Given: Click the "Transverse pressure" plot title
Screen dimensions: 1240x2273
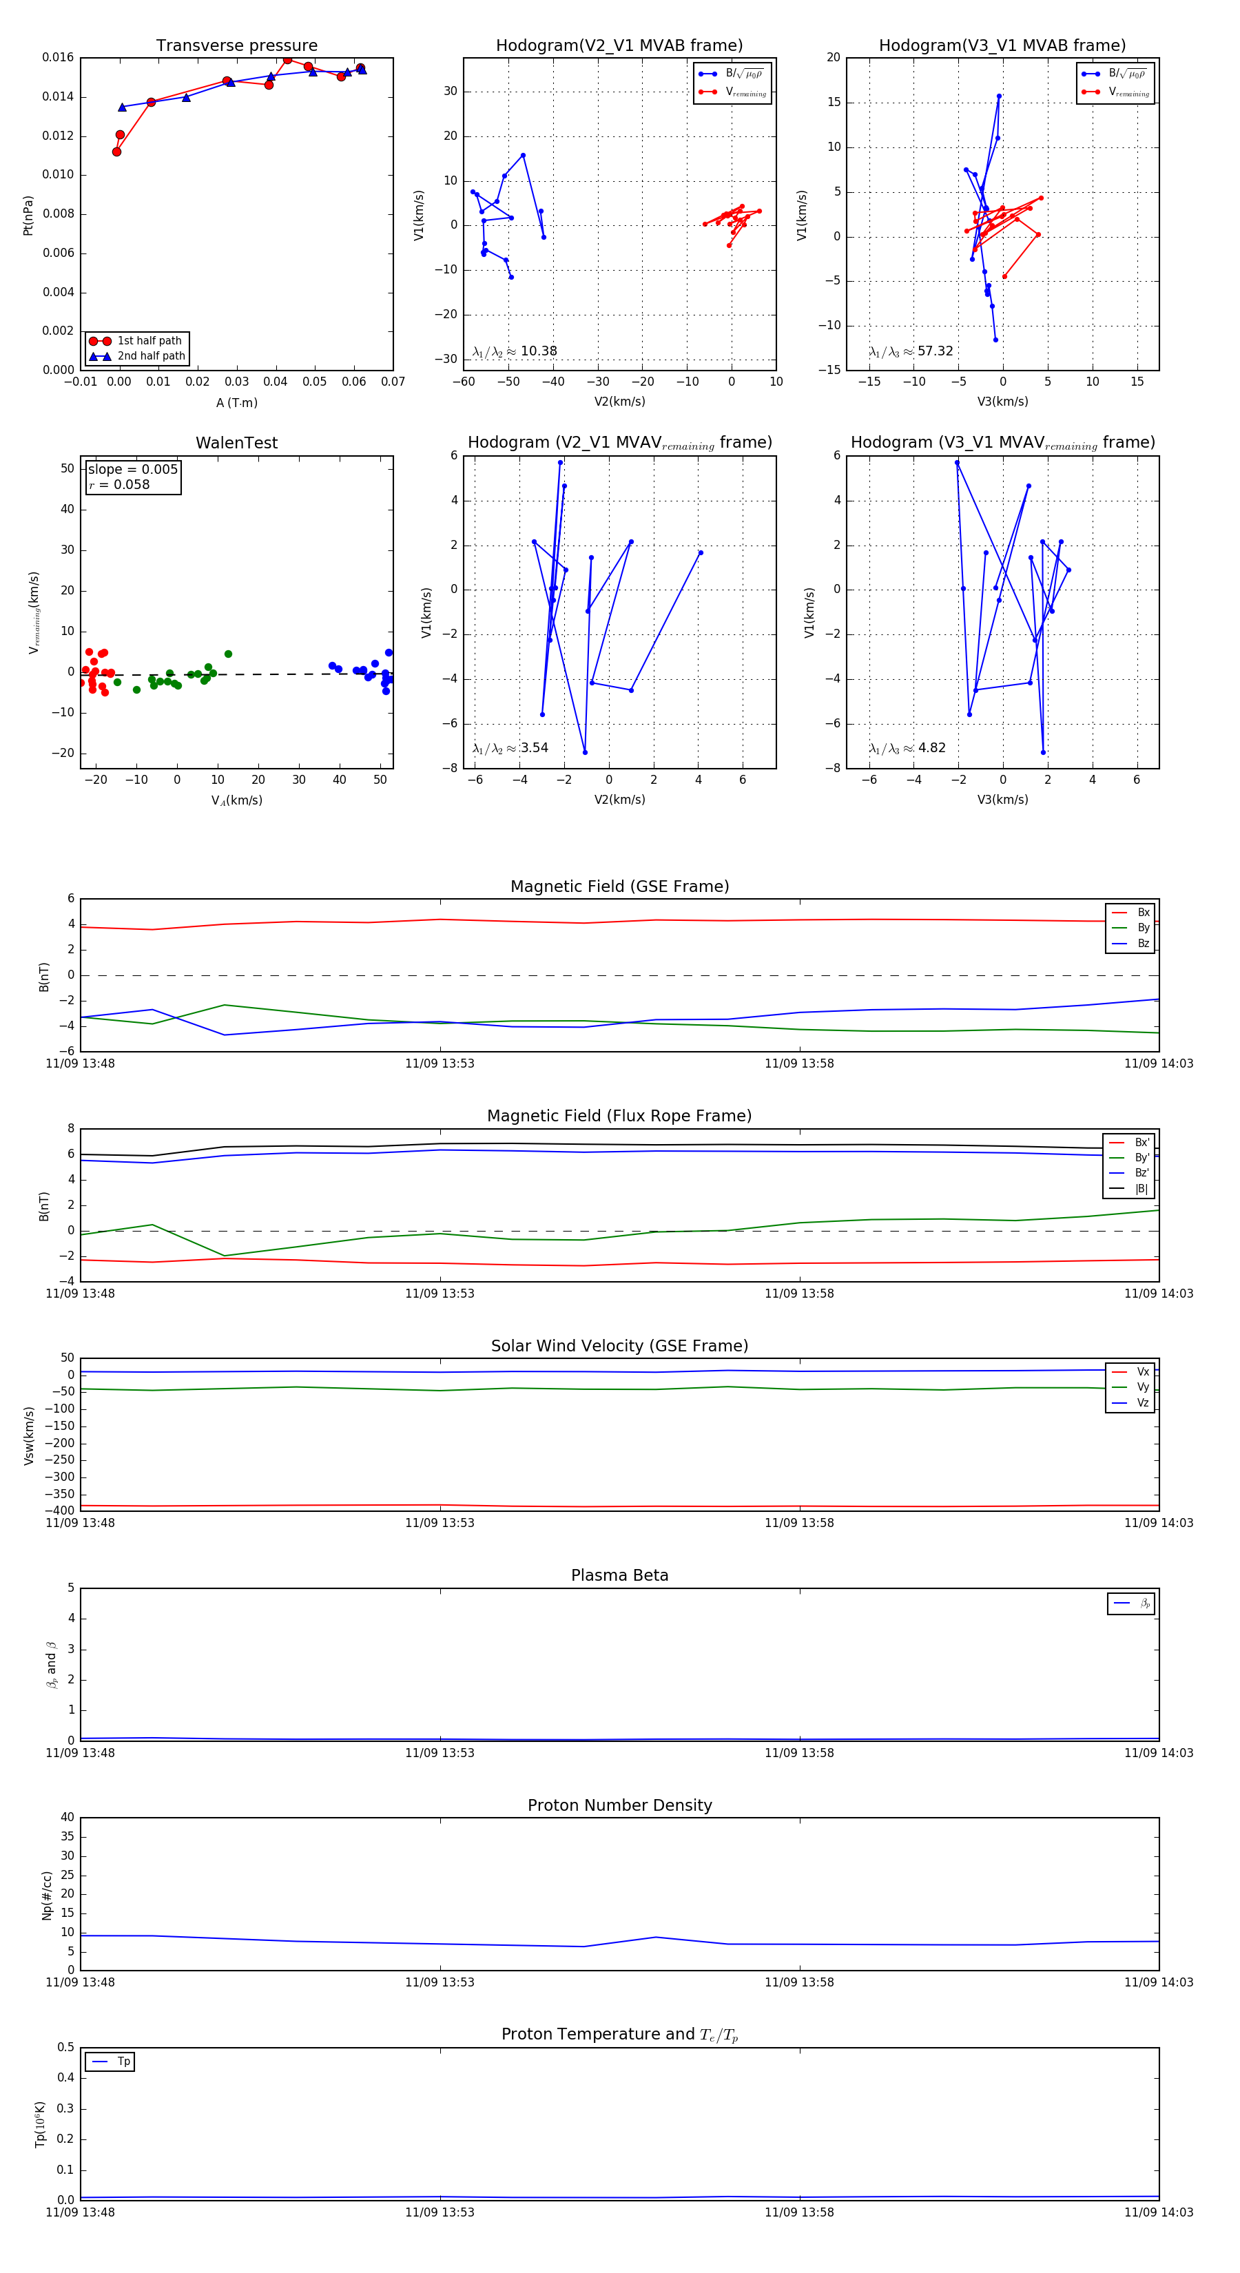Looking at the screenshot, I should [236, 46].
